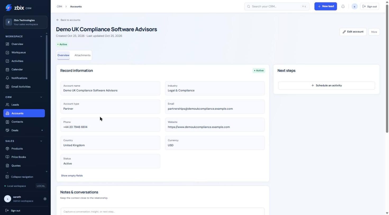Viewport: 389px width, 215px height.
Task: Click the phone number +44 20 7946 6614
Action: point(75,127)
